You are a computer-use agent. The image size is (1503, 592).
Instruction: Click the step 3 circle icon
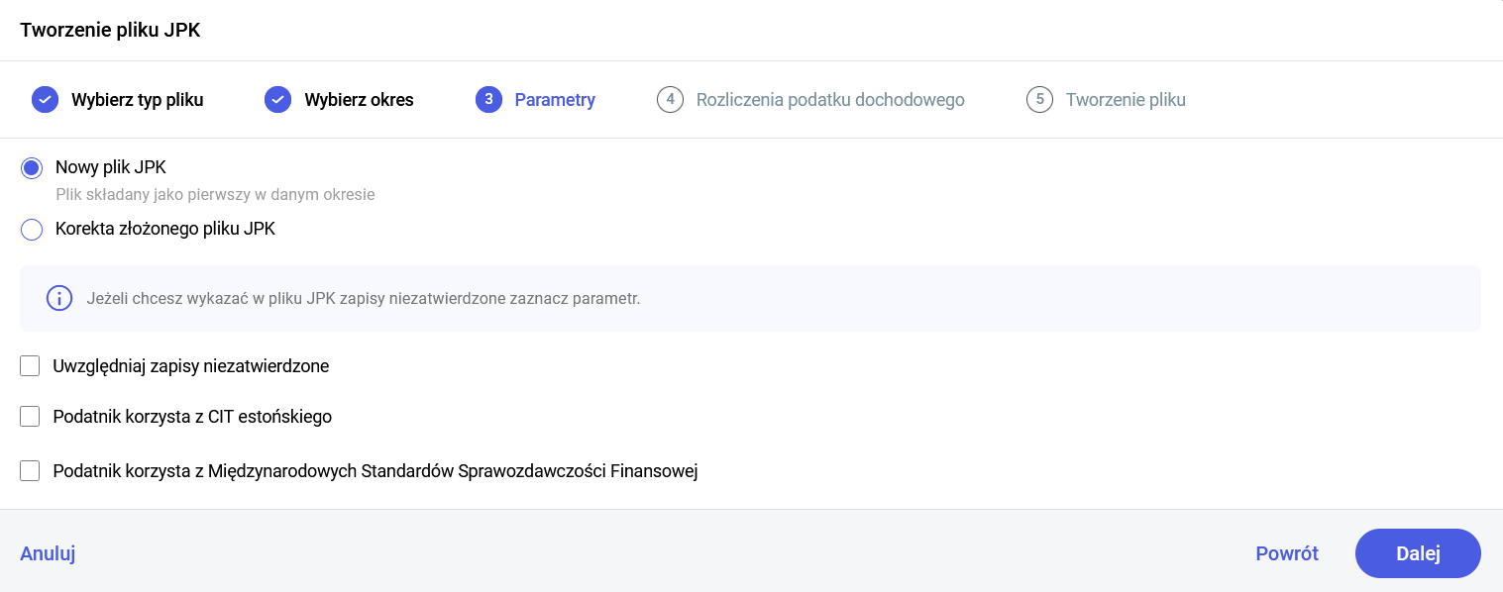click(x=489, y=100)
